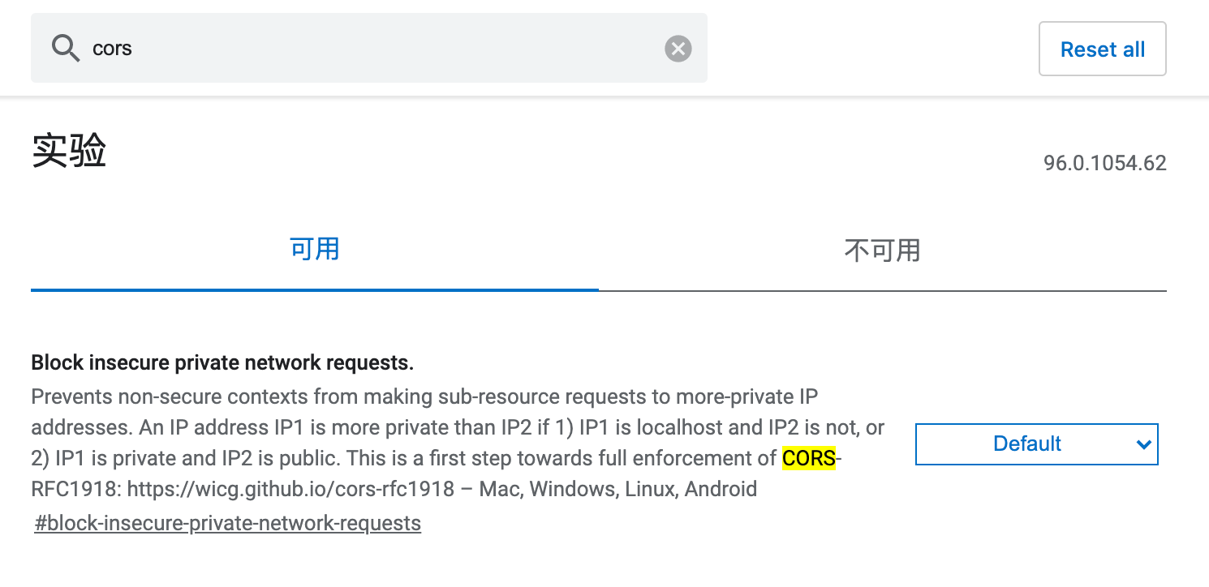Click the magnifying glass search icon

coord(66,49)
